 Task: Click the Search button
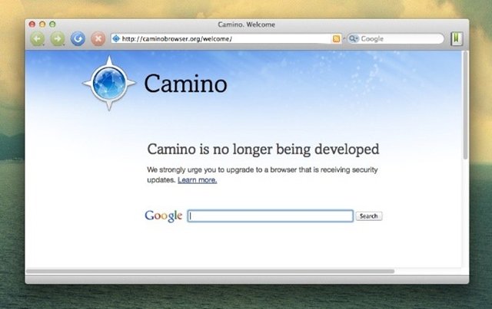(369, 216)
